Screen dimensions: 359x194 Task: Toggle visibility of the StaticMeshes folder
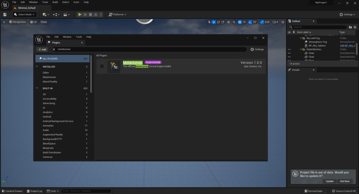click(289, 49)
